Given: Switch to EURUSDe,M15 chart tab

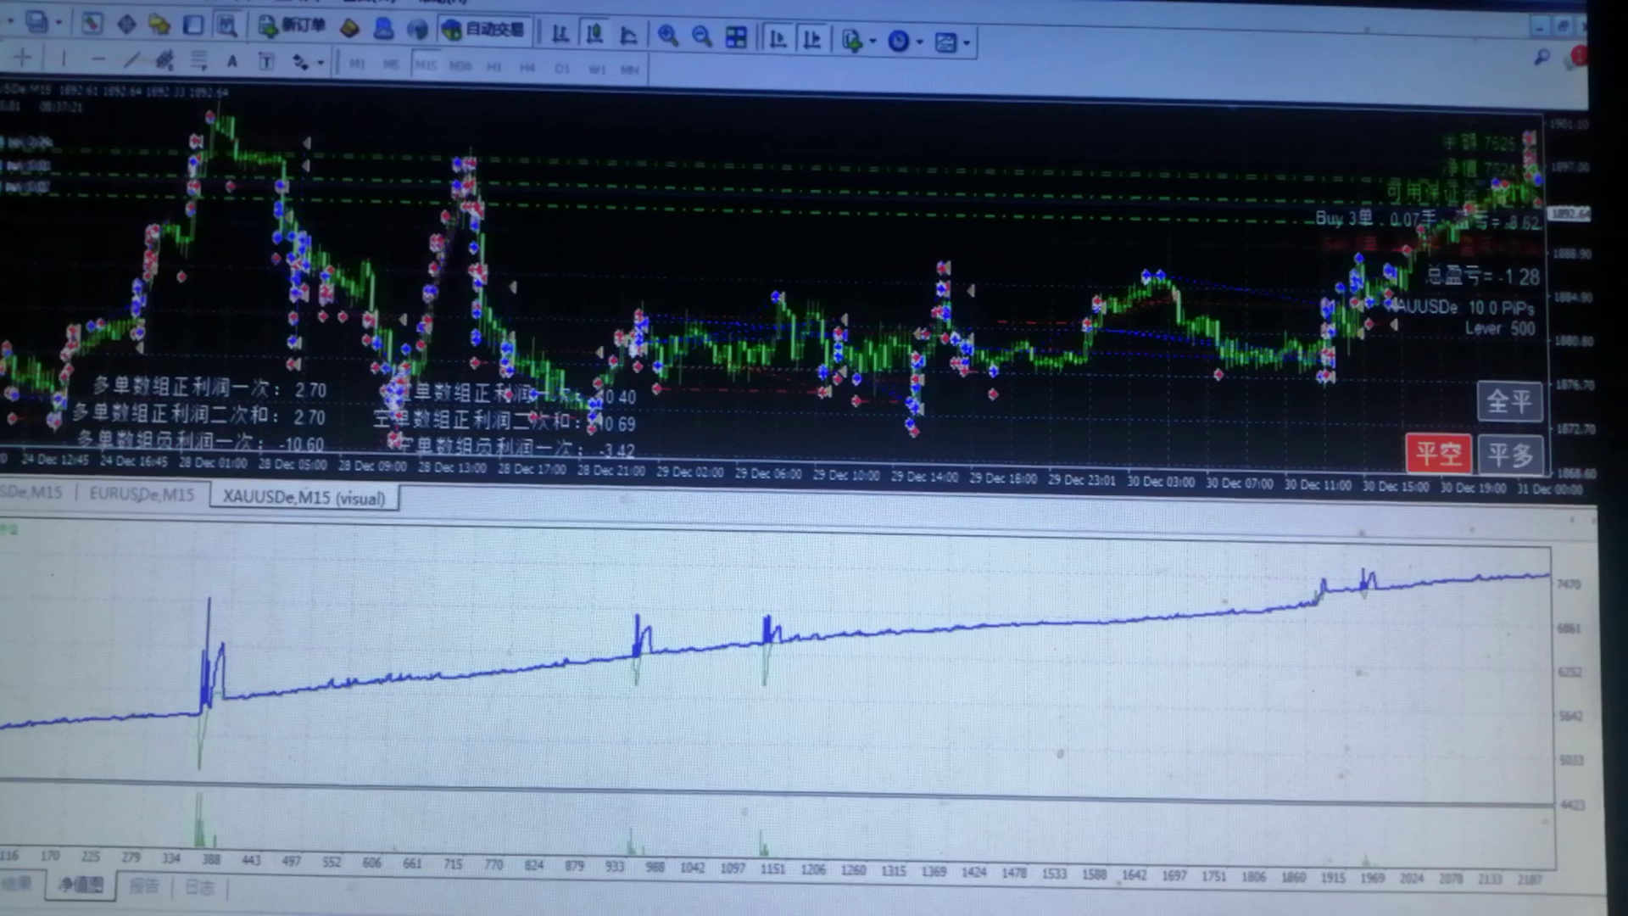Looking at the screenshot, I should (142, 494).
